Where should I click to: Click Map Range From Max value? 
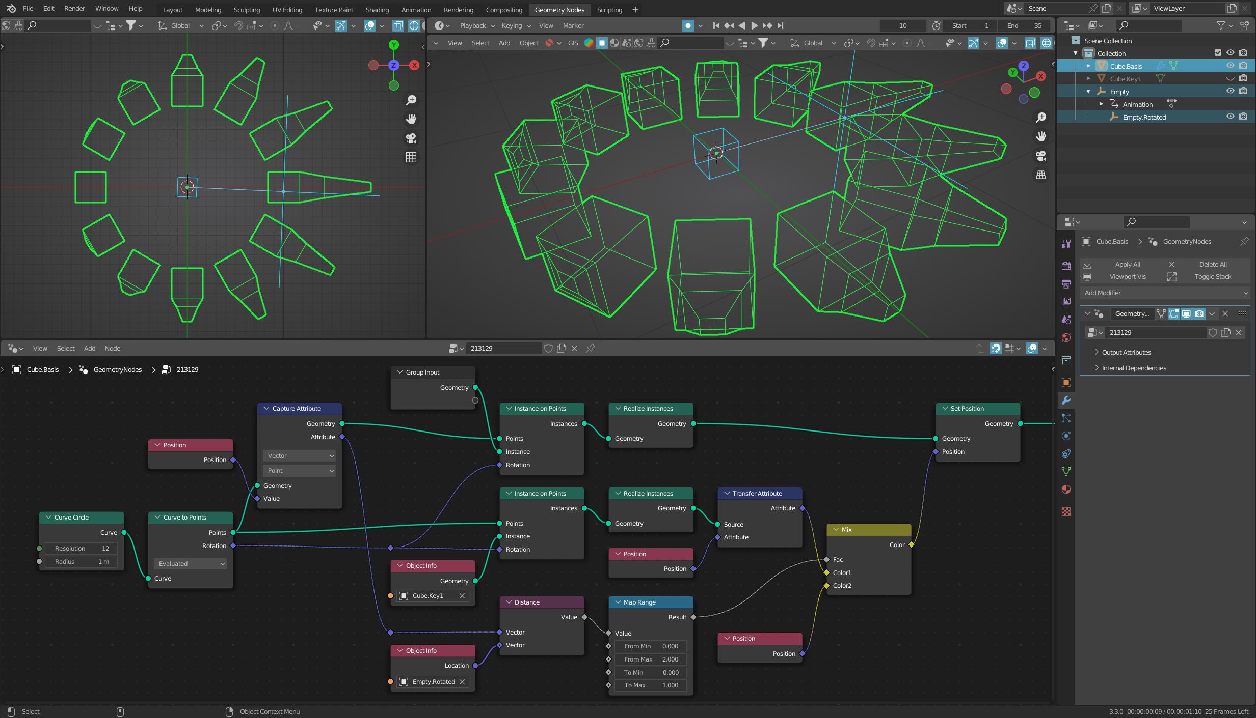tap(651, 659)
